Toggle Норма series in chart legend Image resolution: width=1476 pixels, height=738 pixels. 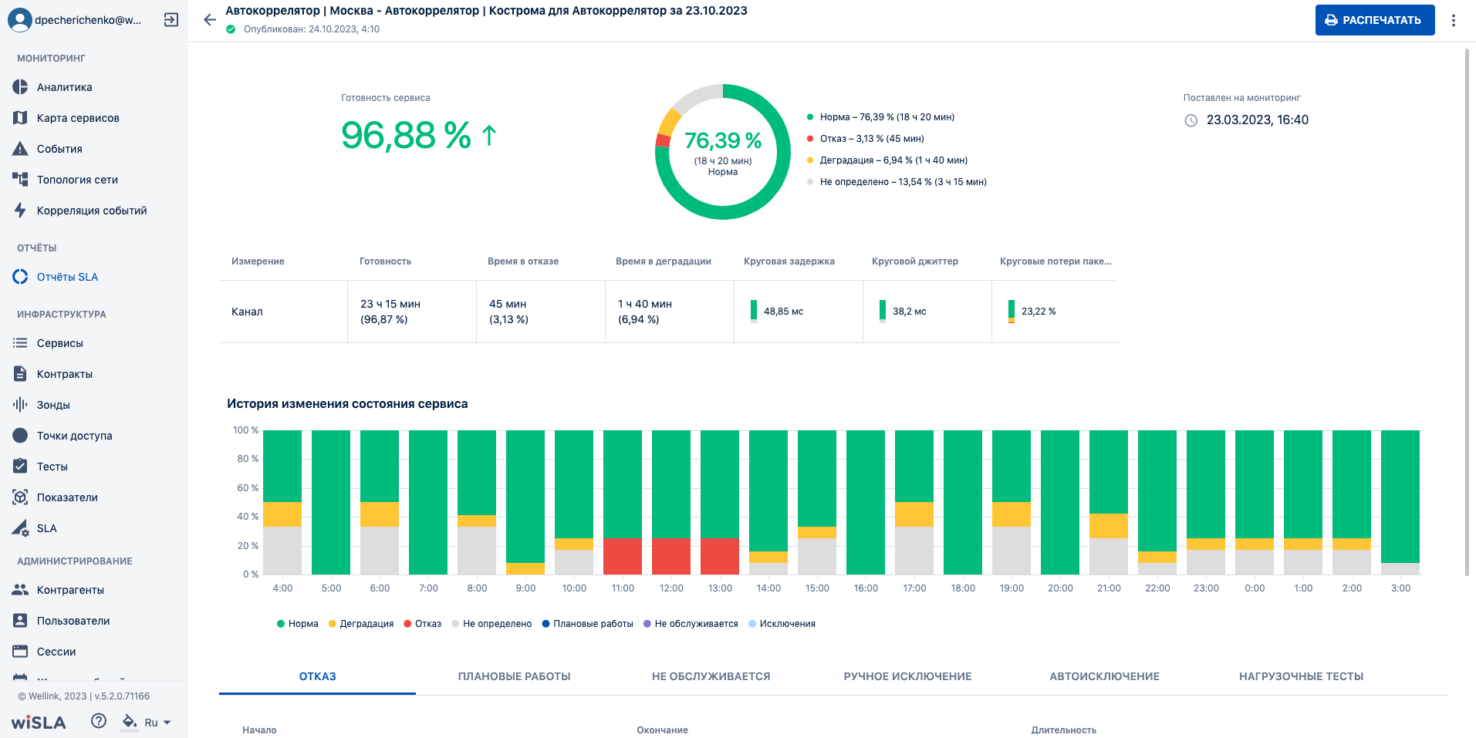298,624
